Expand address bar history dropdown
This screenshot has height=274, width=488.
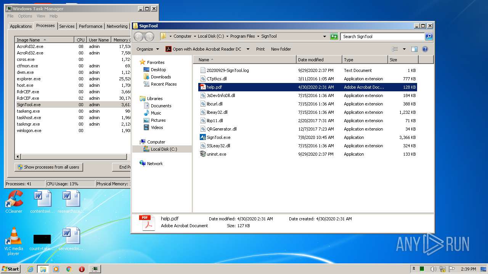(324, 37)
